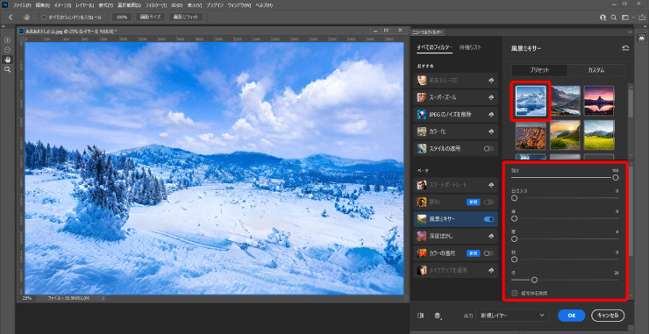The width and height of the screenshot is (649, 334).
Task: Click the back arrow in options bar
Action: tap(11, 18)
